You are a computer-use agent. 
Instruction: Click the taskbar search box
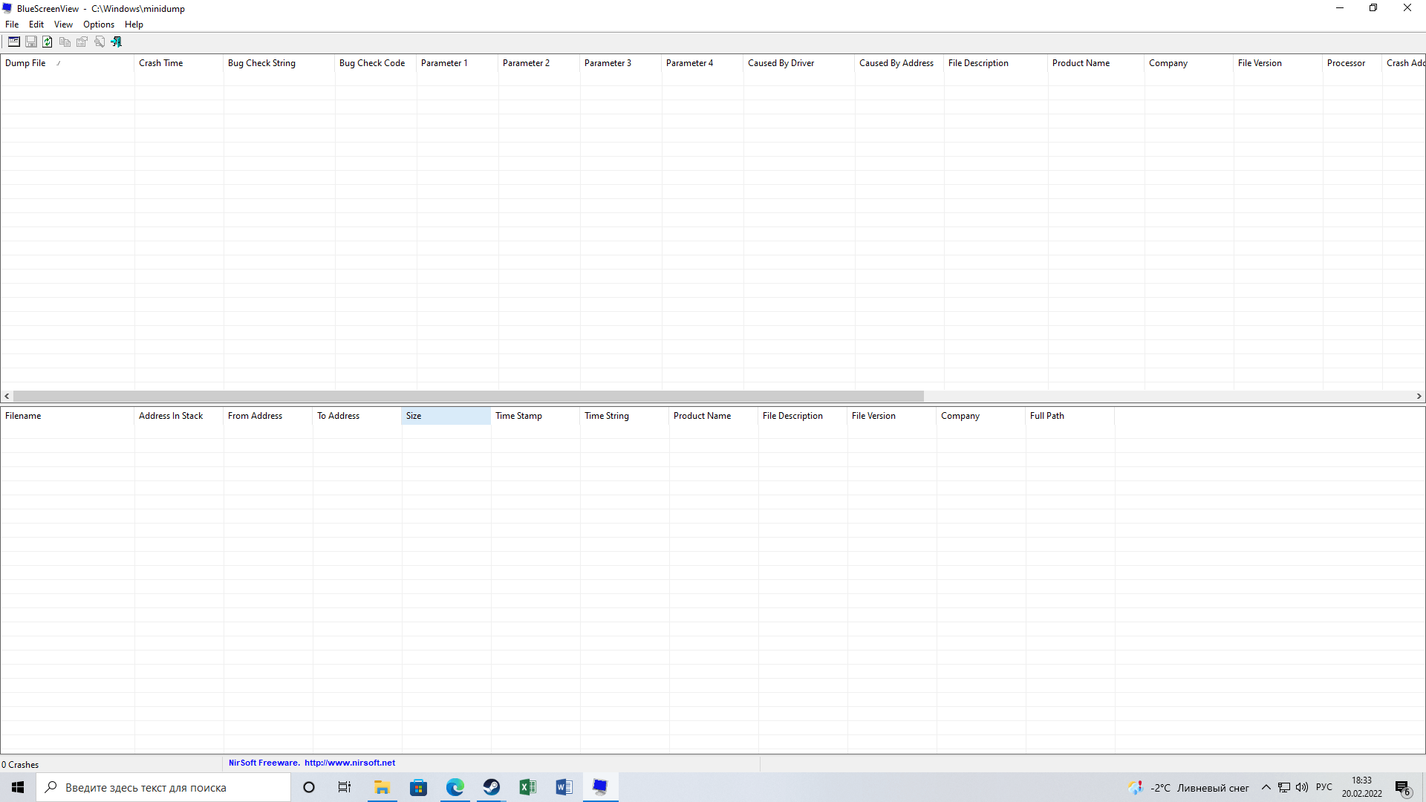[163, 787]
